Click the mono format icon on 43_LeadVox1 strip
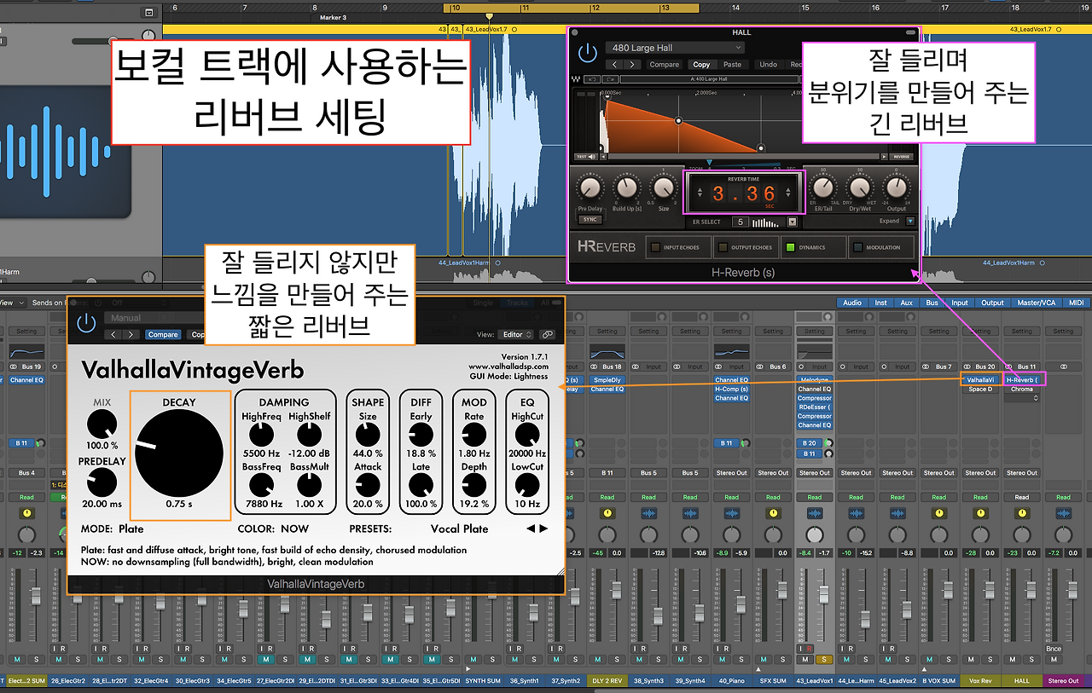Image resolution: width=1092 pixels, height=693 pixels. click(x=803, y=367)
